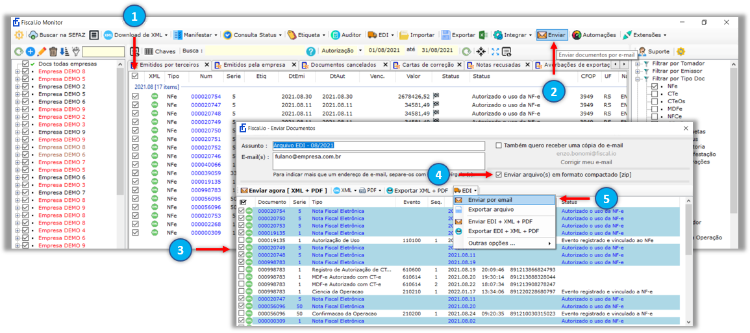Click the blue plus add-company icon
Viewport: 750px width, 333px height.
point(30,51)
